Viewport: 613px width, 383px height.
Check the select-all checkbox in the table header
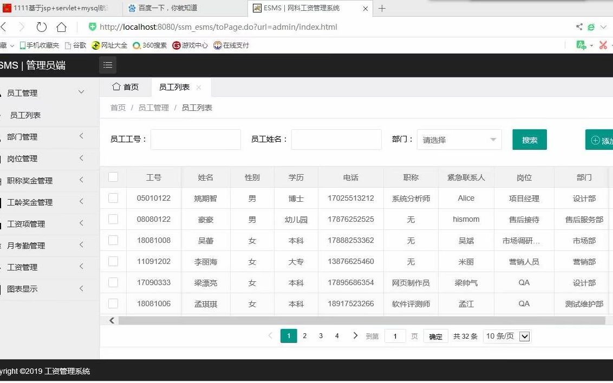click(114, 177)
